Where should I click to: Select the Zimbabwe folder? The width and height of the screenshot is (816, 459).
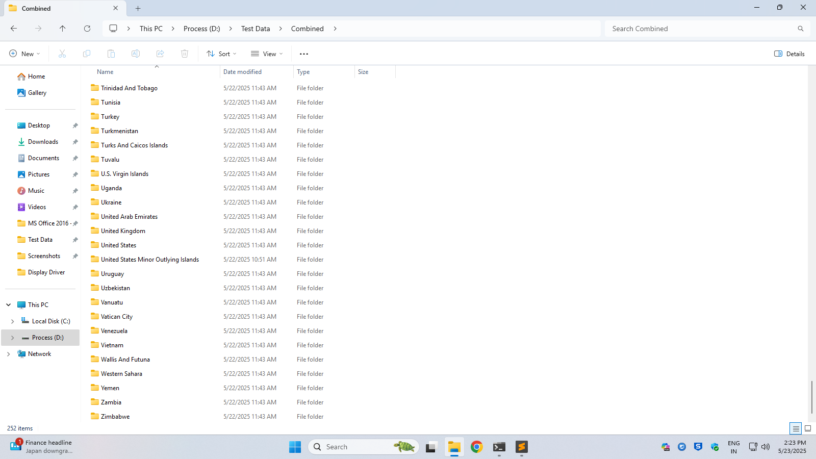(x=115, y=417)
